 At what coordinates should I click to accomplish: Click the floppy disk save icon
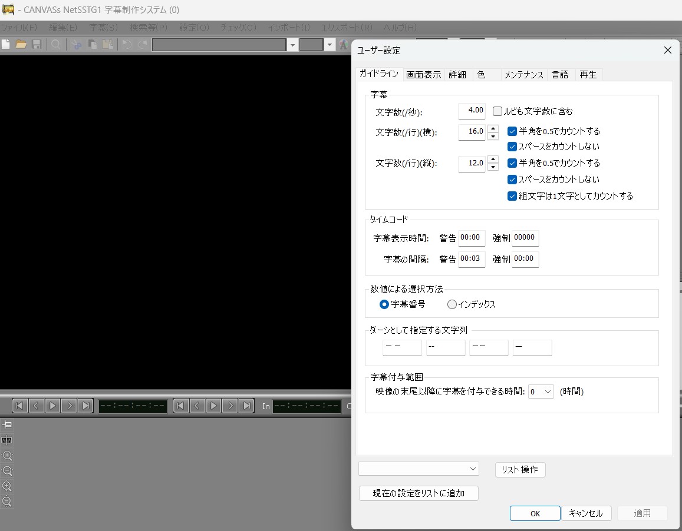37,45
